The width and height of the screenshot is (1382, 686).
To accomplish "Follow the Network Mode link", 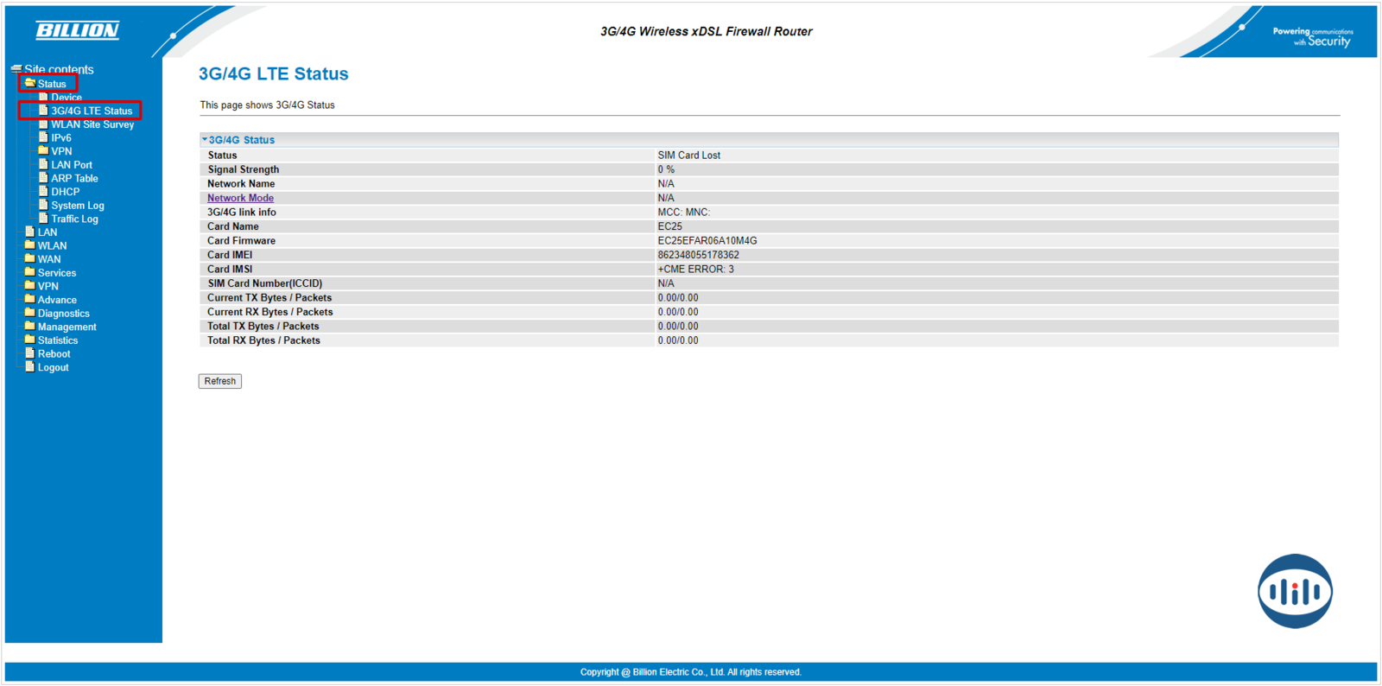I will click(240, 198).
